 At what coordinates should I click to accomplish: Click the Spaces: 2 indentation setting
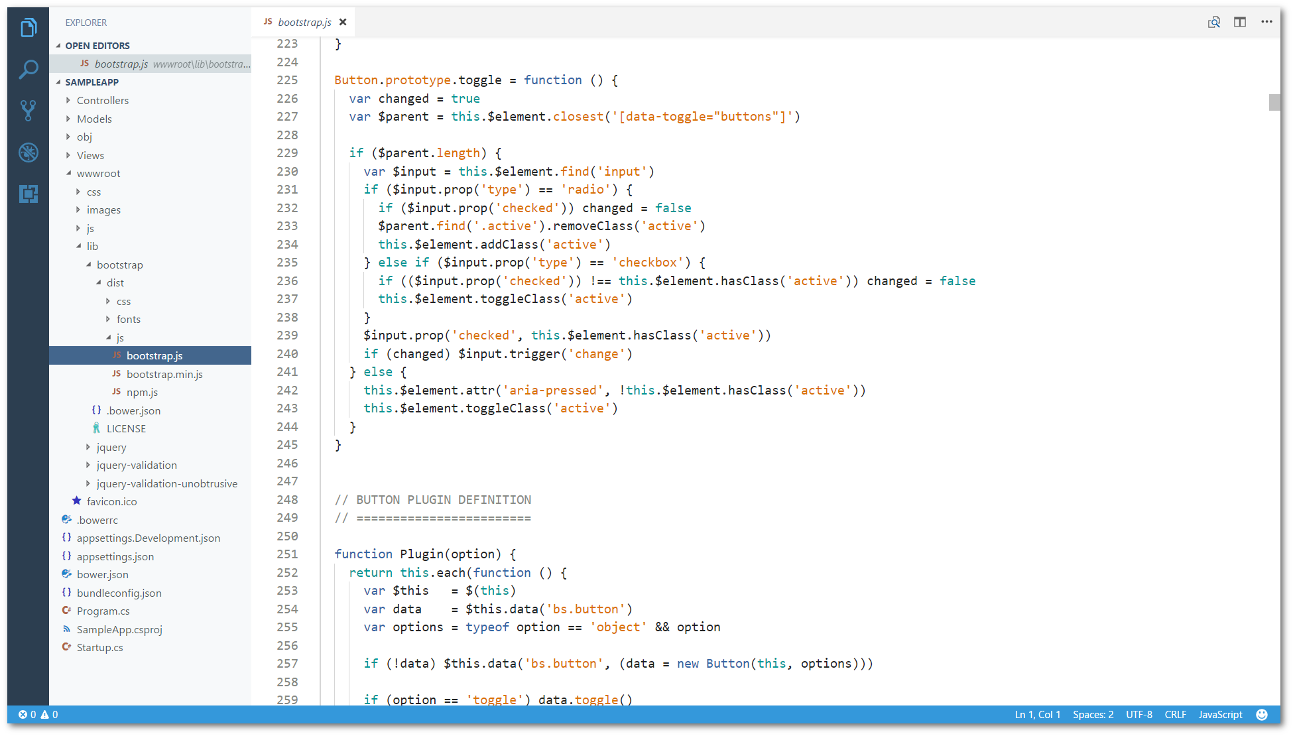pyautogui.click(x=1093, y=714)
